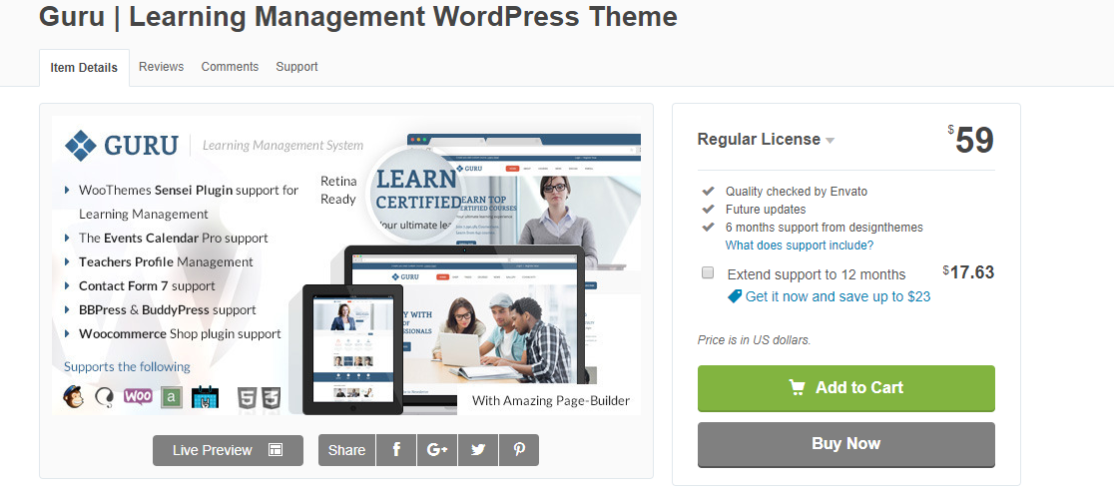Enable Extend support to 12 months checkbox
The height and width of the screenshot is (497, 1114).
[708, 272]
